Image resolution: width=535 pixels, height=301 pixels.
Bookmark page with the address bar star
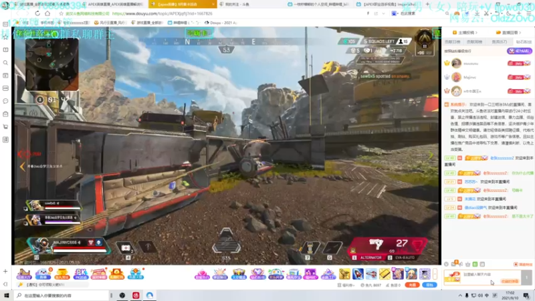pos(62,13)
